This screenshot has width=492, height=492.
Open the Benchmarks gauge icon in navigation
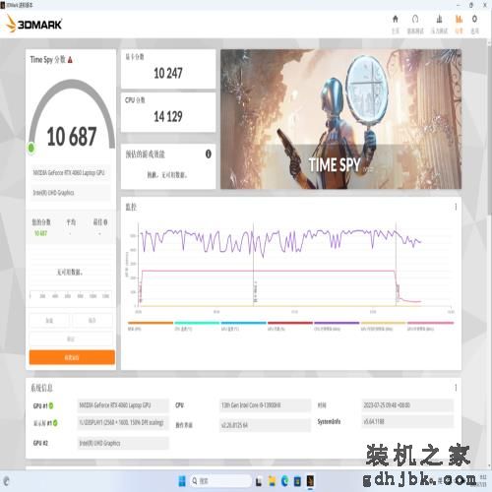(x=415, y=20)
